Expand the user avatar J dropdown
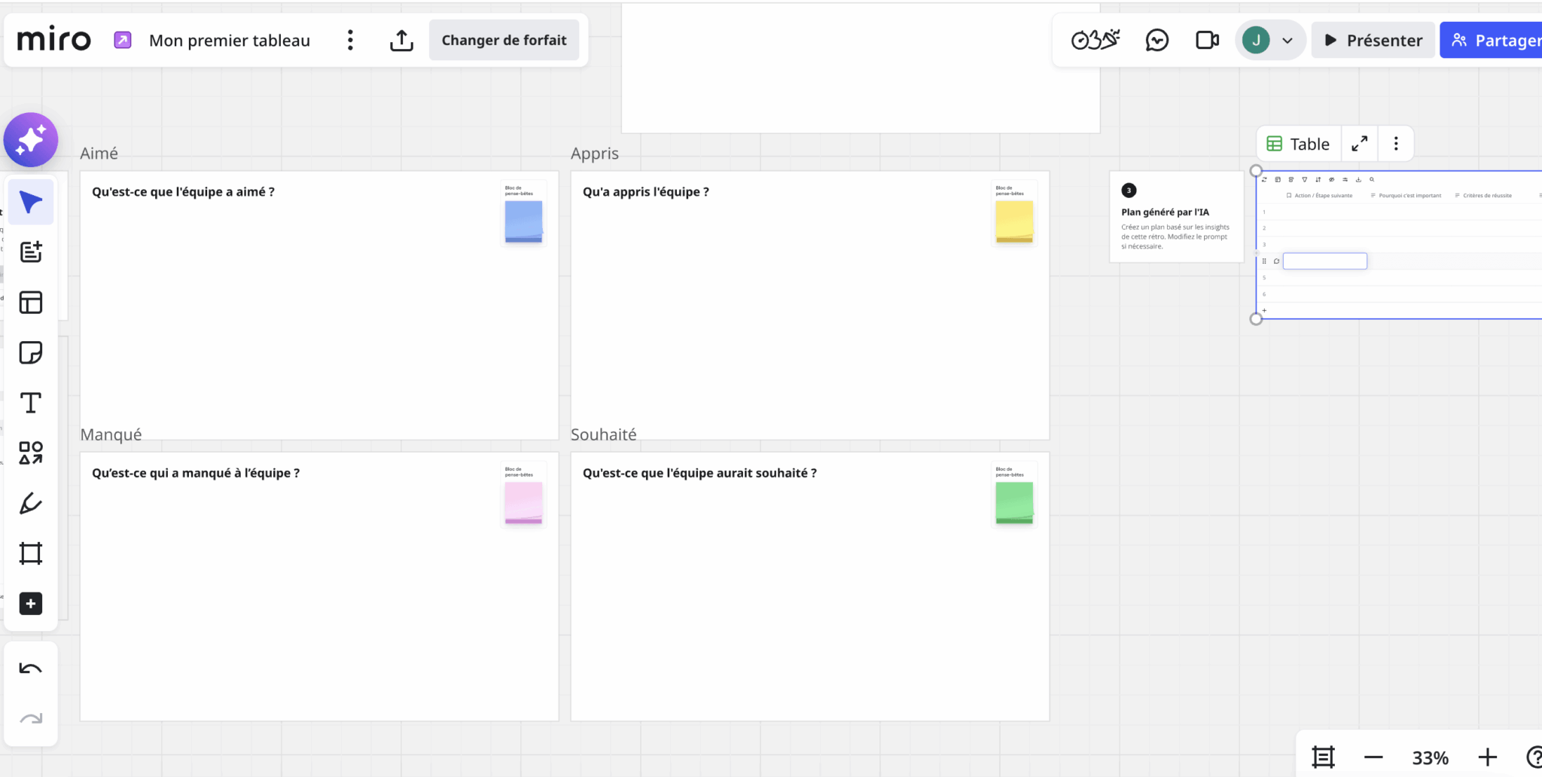 1269,40
